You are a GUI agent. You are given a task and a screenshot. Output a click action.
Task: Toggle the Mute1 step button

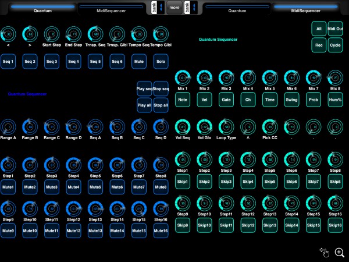click(x=8, y=187)
